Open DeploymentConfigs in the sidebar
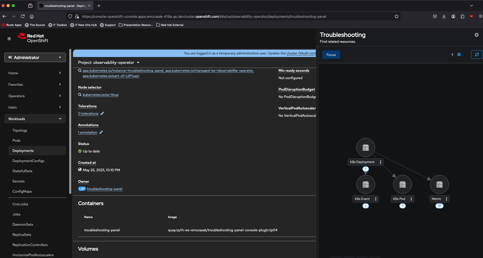The height and width of the screenshot is (258, 483). [28, 161]
